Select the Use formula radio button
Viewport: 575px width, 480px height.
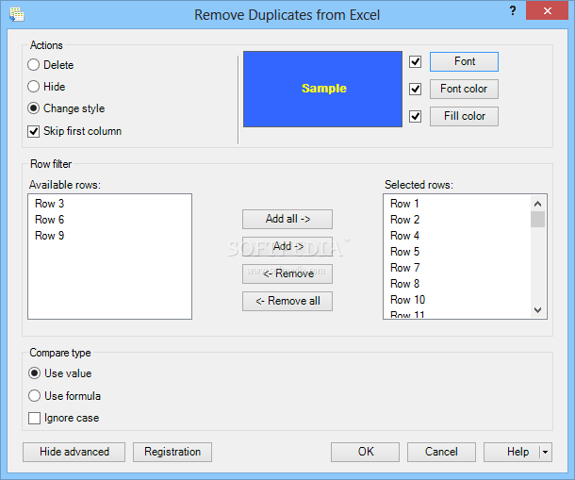click(34, 395)
